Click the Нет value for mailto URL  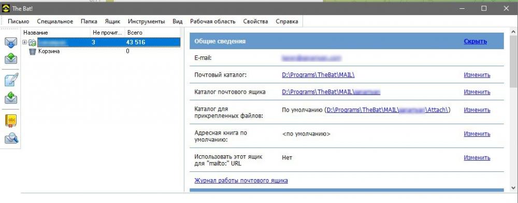(287, 158)
